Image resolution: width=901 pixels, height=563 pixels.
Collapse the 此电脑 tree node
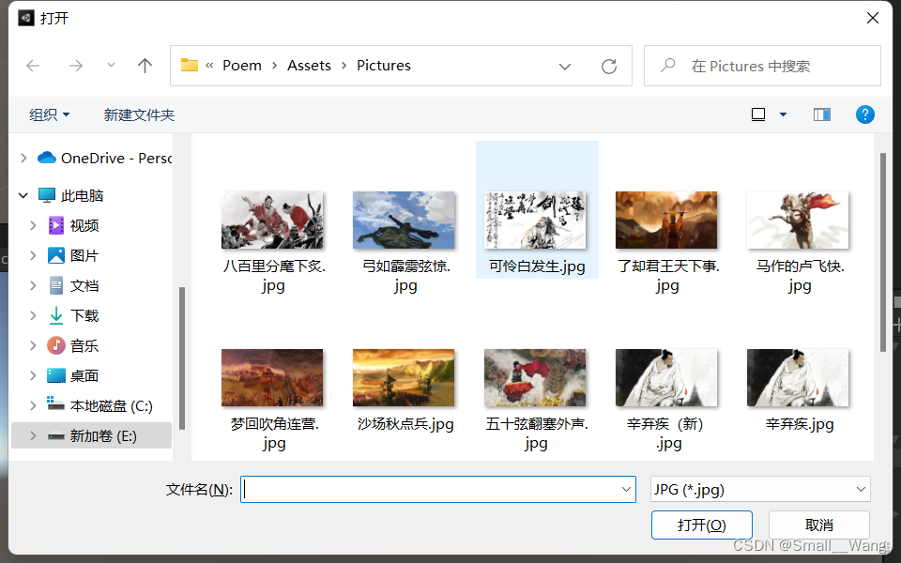pos(23,195)
